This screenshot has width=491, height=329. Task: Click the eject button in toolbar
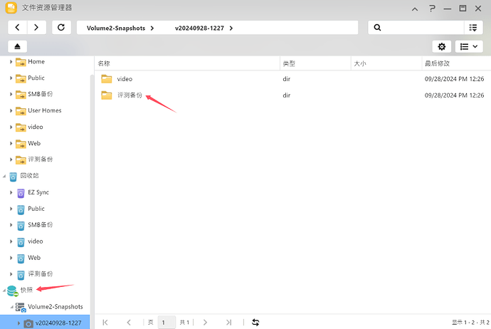click(x=18, y=46)
